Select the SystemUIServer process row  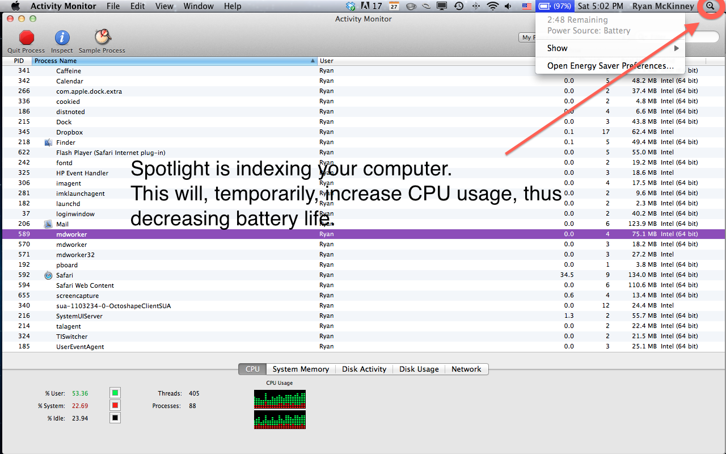[363, 316]
